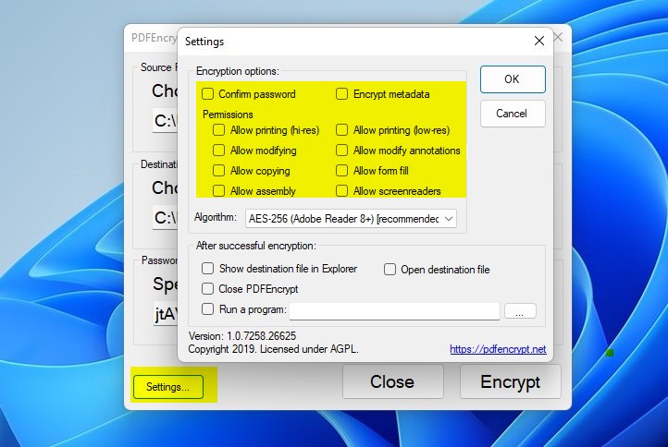The image size is (668, 447).
Task: Check Allow printing (low-res)
Action: [x=341, y=129]
